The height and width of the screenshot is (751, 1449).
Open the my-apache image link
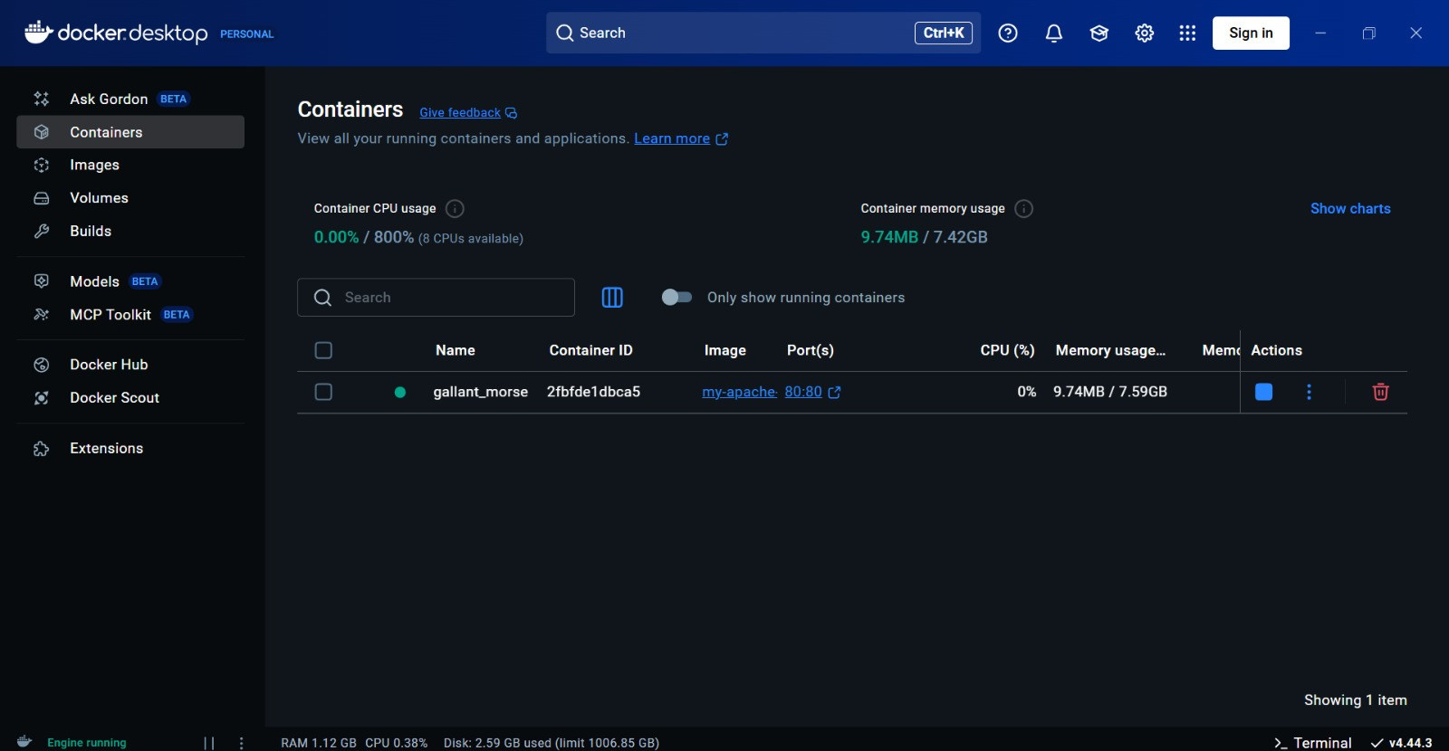tap(740, 392)
